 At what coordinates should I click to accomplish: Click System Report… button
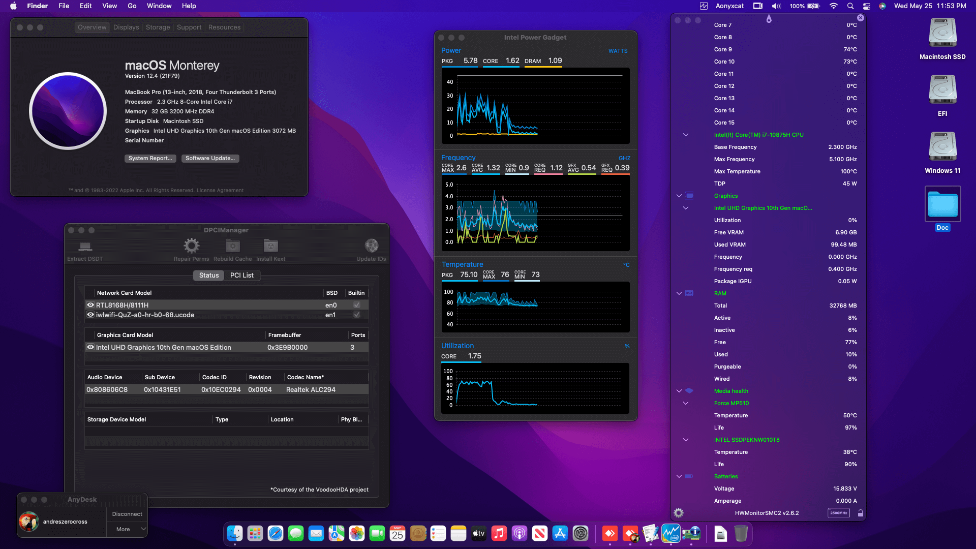pyautogui.click(x=150, y=159)
